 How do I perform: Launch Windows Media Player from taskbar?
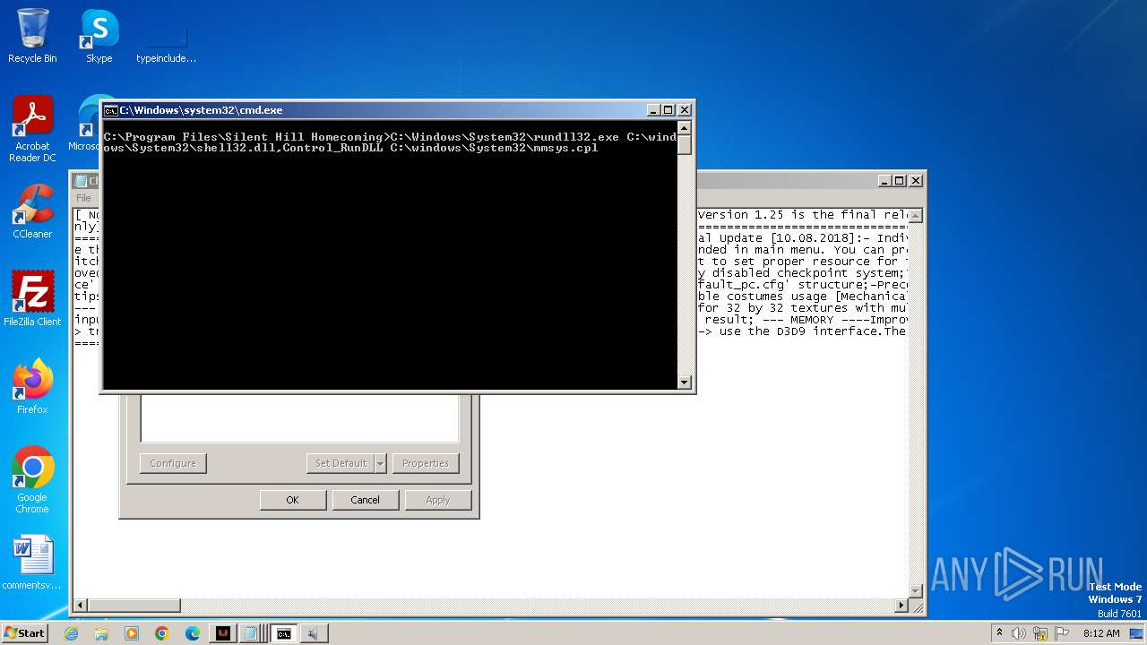[x=132, y=633]
